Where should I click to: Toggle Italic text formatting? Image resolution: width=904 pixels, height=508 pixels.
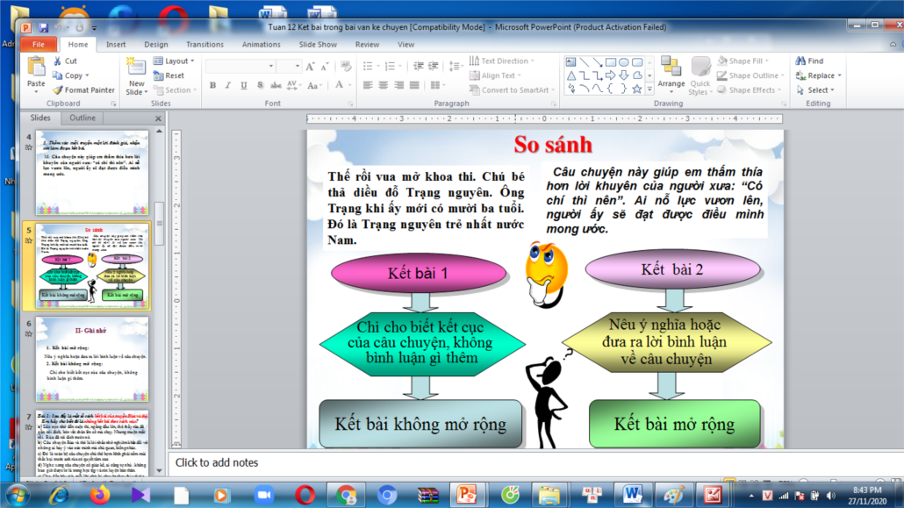tap(227, 85)
